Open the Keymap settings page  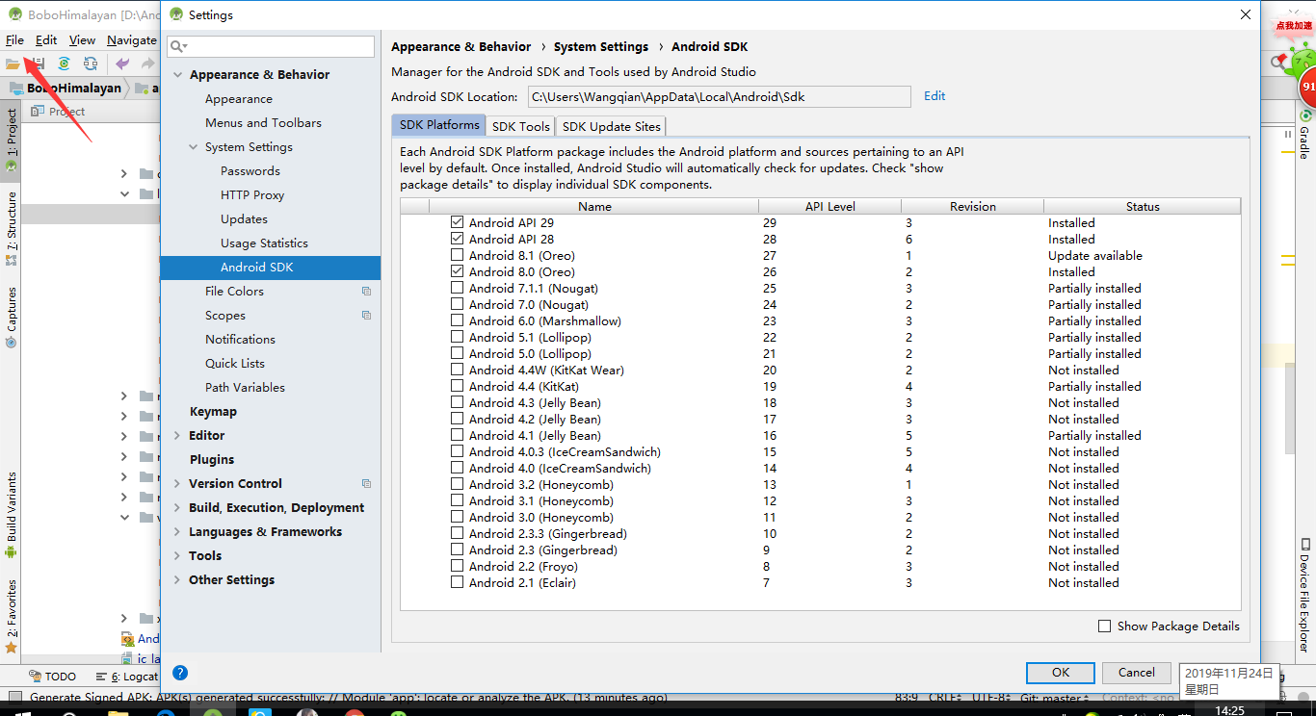213,411
